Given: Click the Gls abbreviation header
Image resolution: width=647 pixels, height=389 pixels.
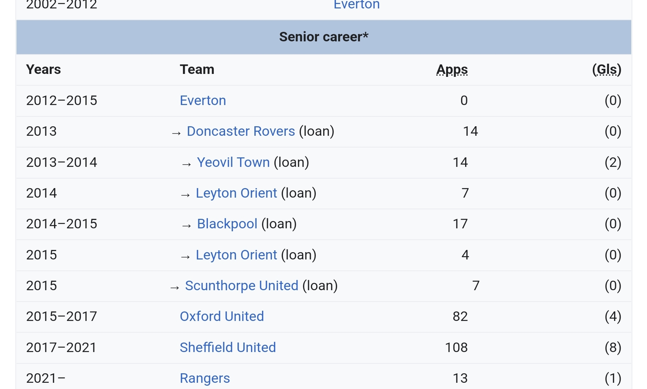Looking at the screenshot, I should coord(606,70).
